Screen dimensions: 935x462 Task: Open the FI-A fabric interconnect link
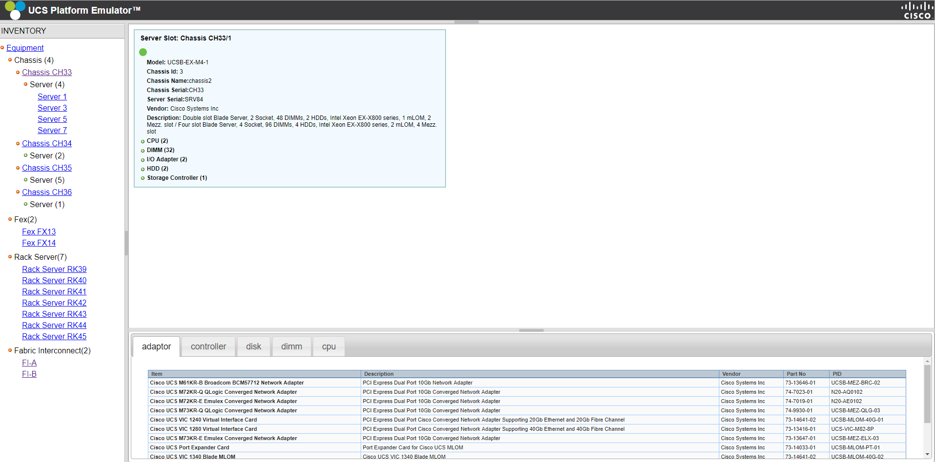click(29, 363)
